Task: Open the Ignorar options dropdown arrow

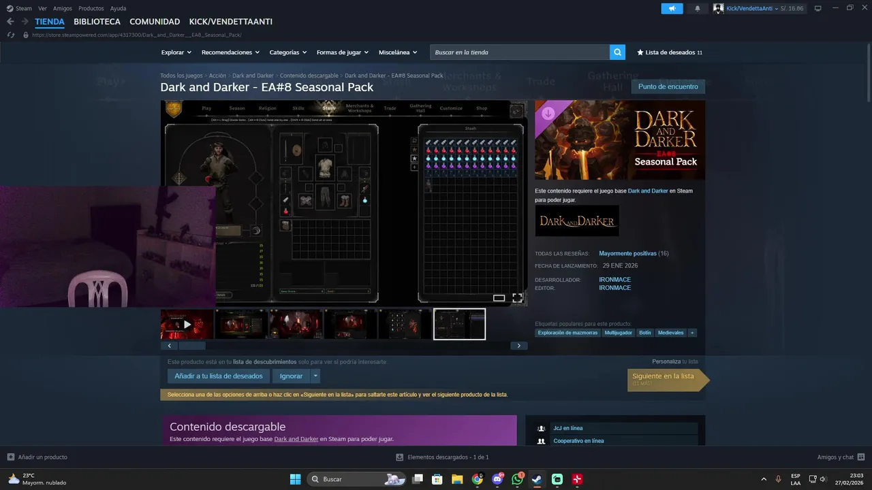Action: (x=315, y=376)
